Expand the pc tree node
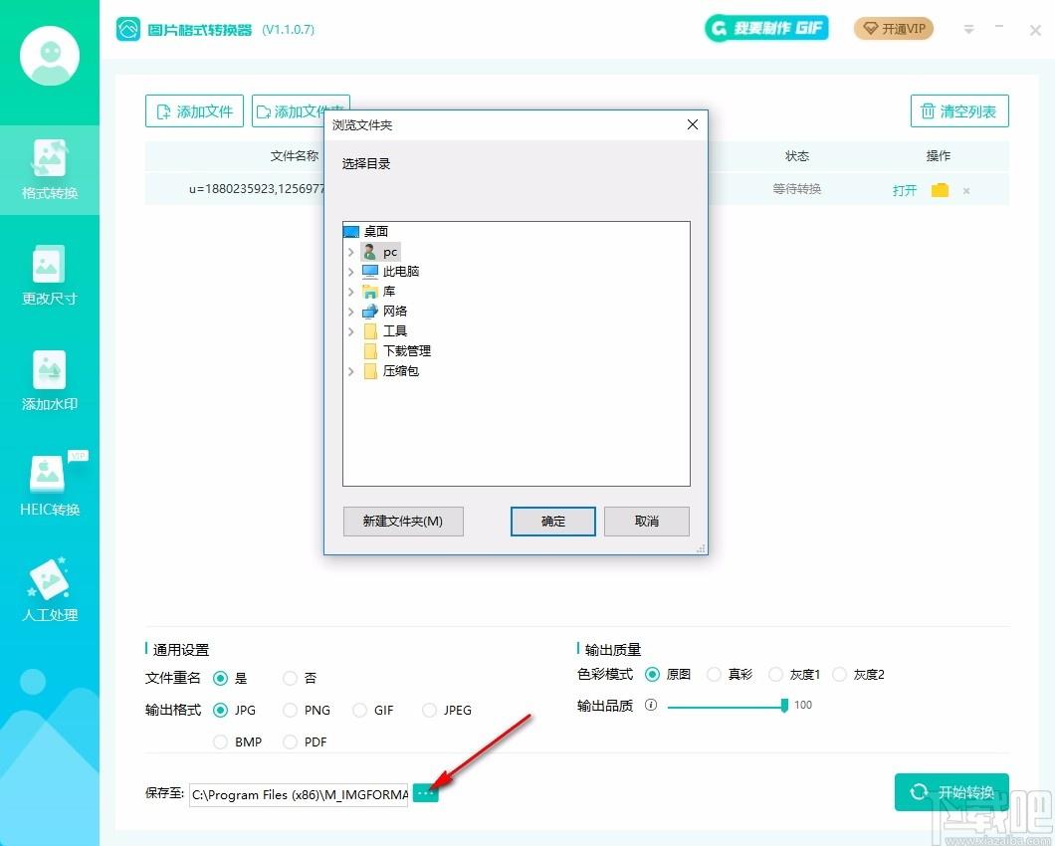 [350, 253]
